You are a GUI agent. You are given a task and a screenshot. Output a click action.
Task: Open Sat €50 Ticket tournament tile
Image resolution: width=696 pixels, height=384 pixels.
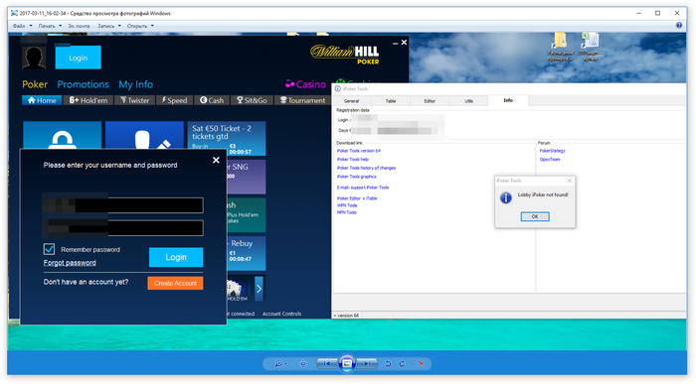click(x=227, y=139)
